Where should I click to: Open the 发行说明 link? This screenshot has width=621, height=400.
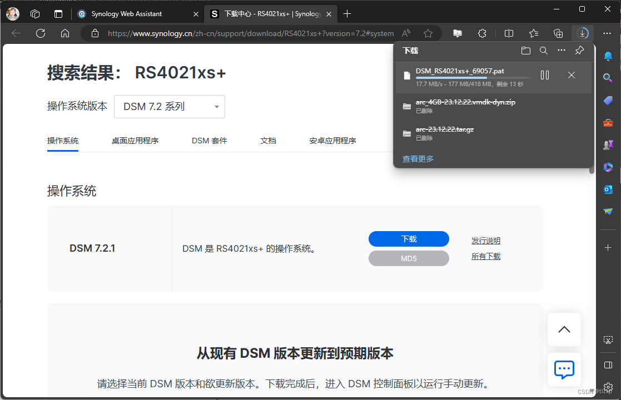(486, 241)
